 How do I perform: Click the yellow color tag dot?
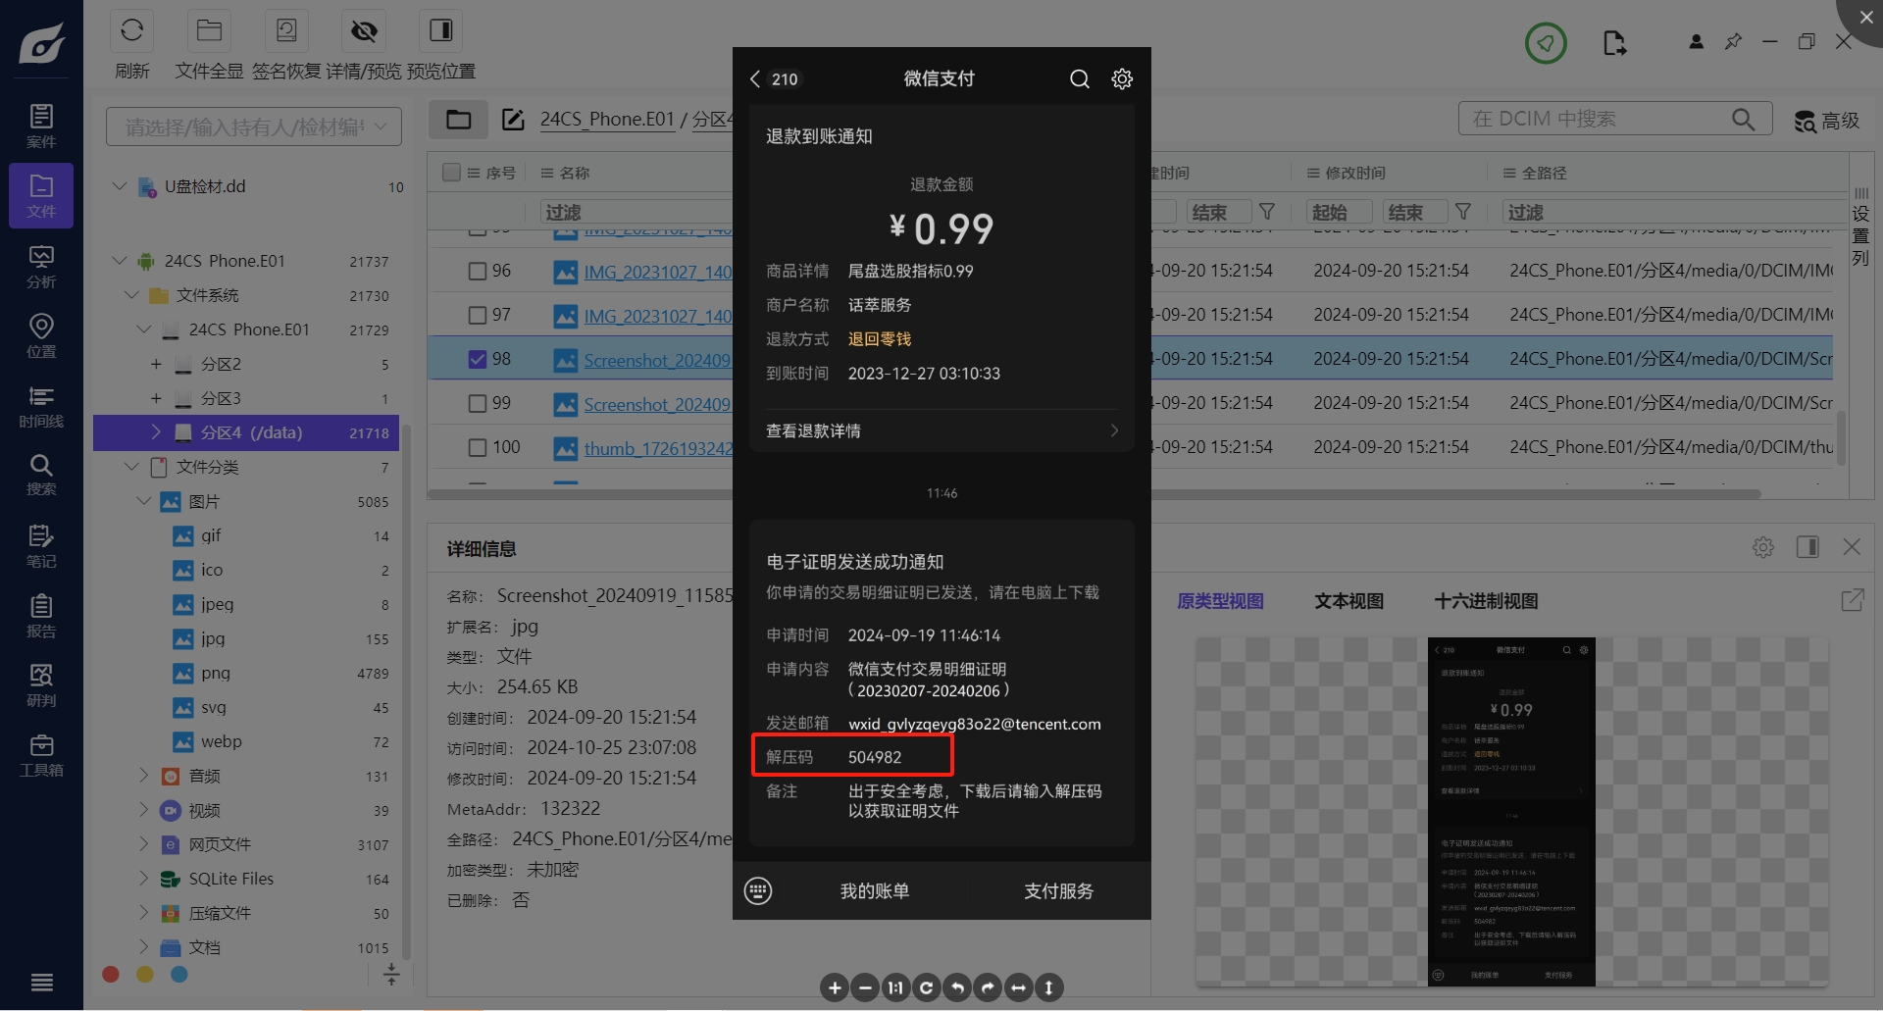pos(145,974)
